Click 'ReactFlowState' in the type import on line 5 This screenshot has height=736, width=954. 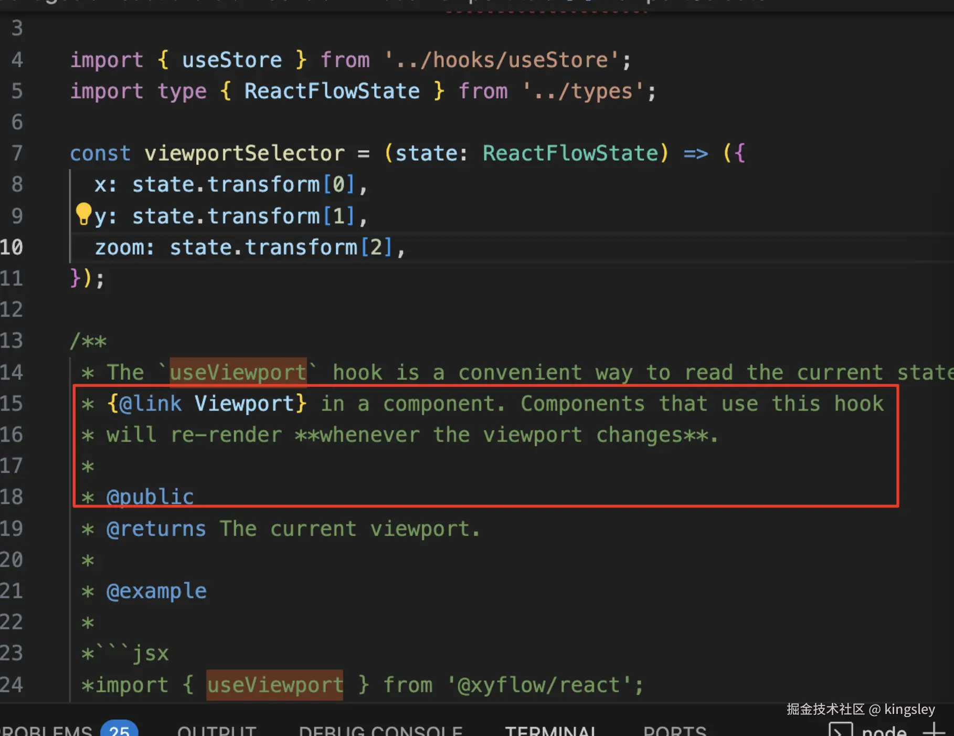[x=332, y=91]
